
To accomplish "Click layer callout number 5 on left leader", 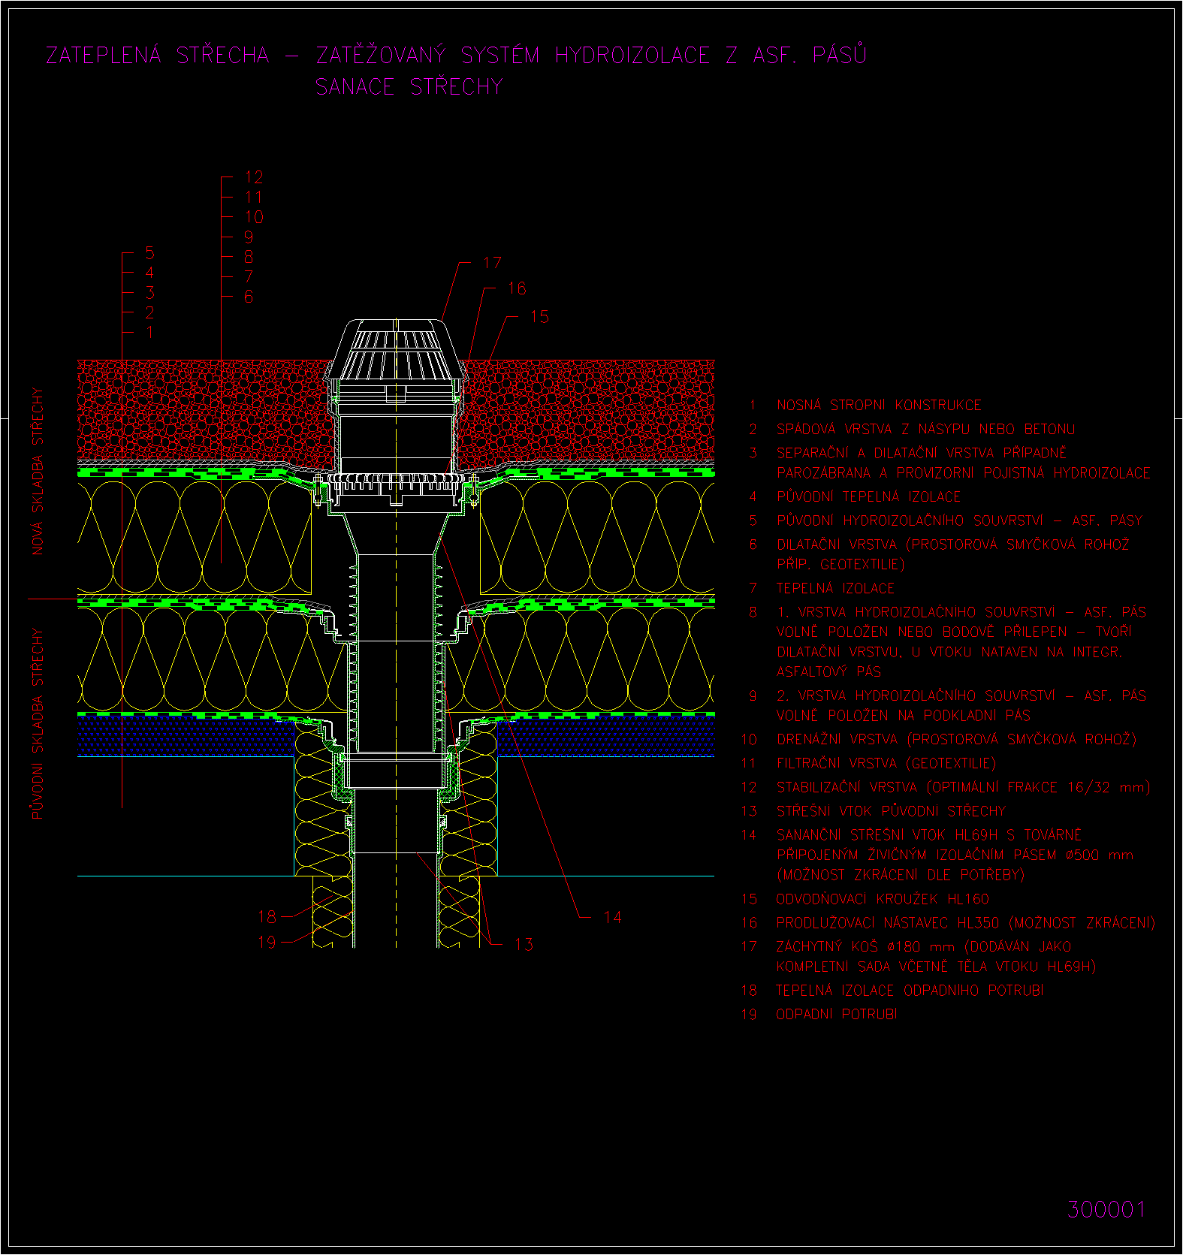I will (x=149, y=253).
